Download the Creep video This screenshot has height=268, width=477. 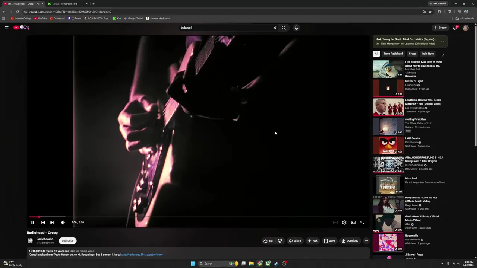point(350,241)
